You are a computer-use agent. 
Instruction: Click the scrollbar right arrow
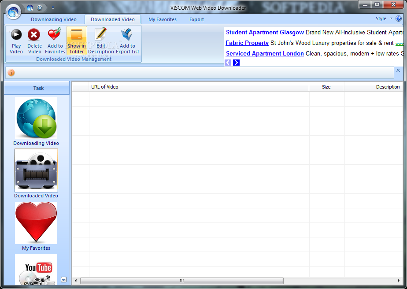[x=399, y=281]
